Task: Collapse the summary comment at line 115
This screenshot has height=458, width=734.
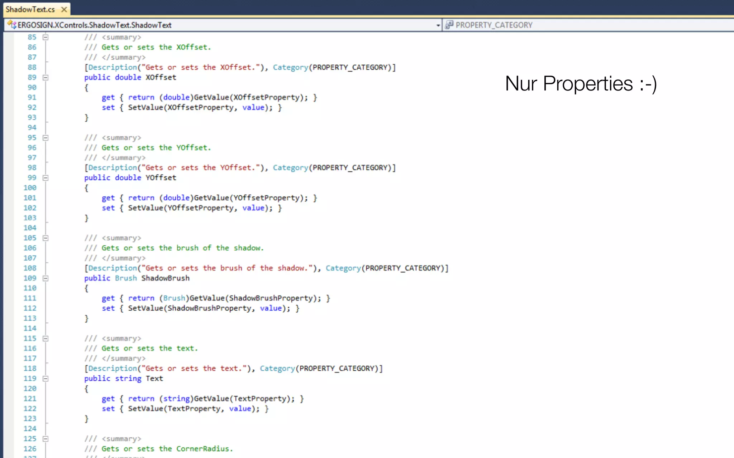Action: pos(46,338)
